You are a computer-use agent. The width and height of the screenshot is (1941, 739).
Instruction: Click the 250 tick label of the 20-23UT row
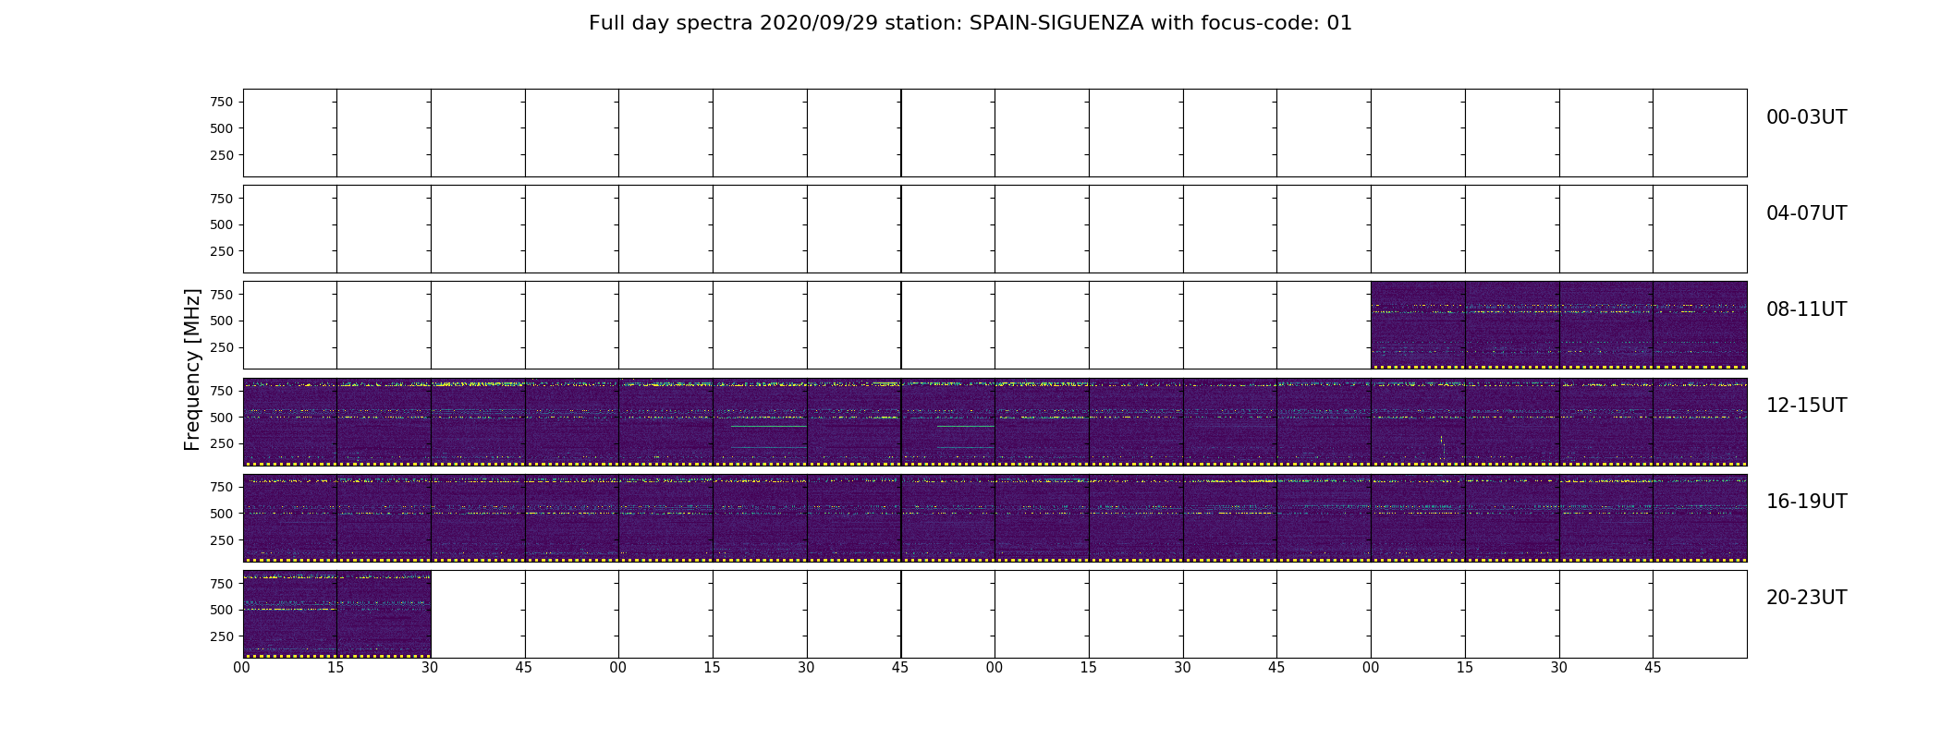(x=222, y=636)
